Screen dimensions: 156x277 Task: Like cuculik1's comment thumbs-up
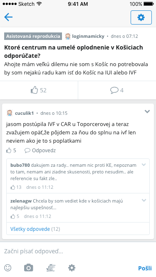pyautogui.click(x=11, y=151)
